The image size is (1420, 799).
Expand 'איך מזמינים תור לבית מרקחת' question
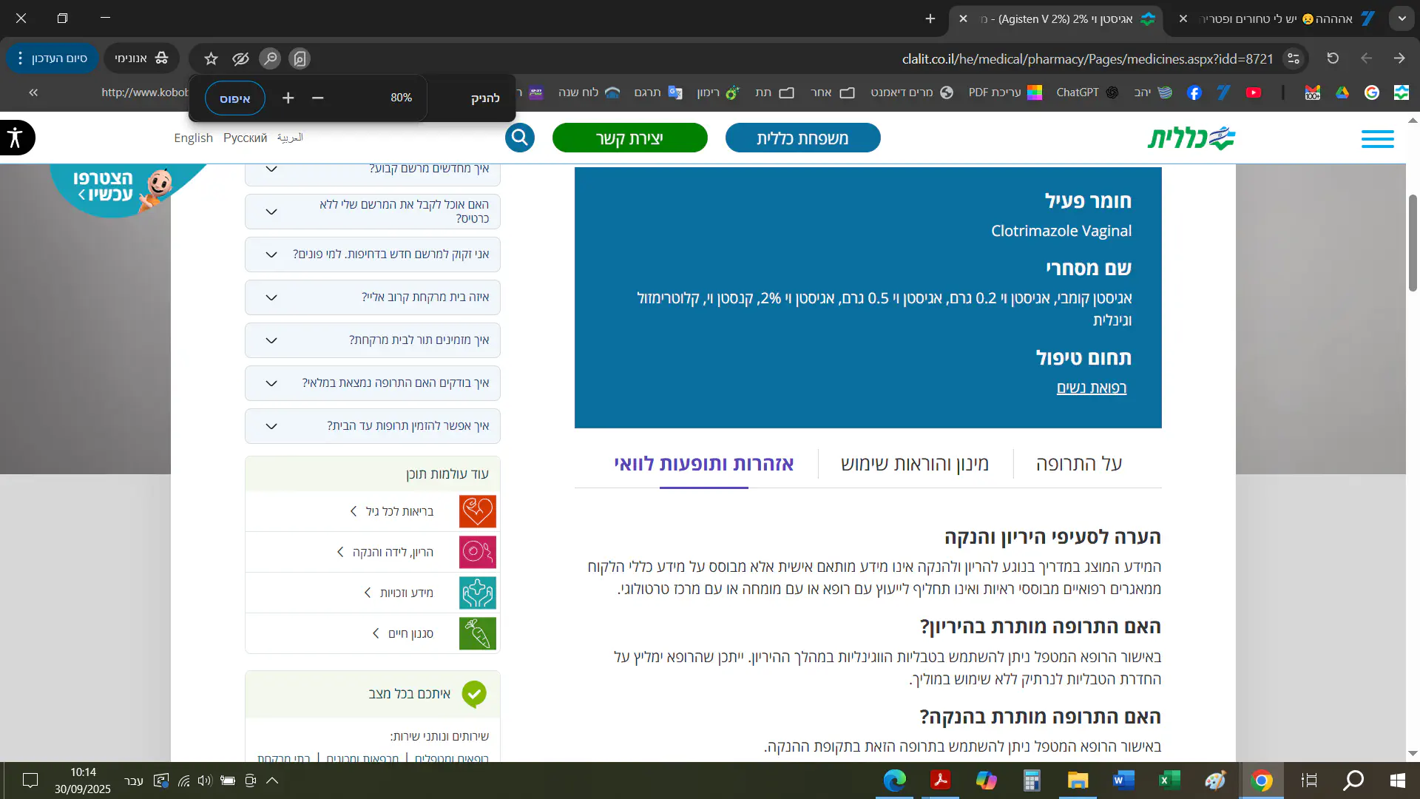(x=373, y=340)
